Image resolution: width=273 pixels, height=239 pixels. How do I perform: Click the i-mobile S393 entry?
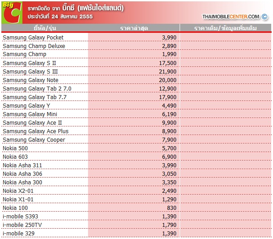20,217
